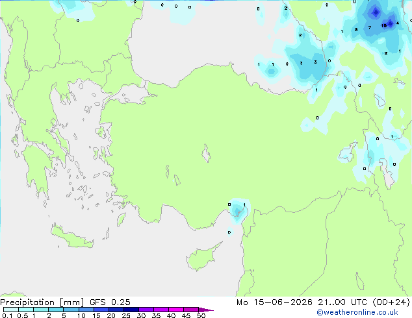Click the "0.5" legend scale label
Viewport: 412px width, 318px height.
22,315
